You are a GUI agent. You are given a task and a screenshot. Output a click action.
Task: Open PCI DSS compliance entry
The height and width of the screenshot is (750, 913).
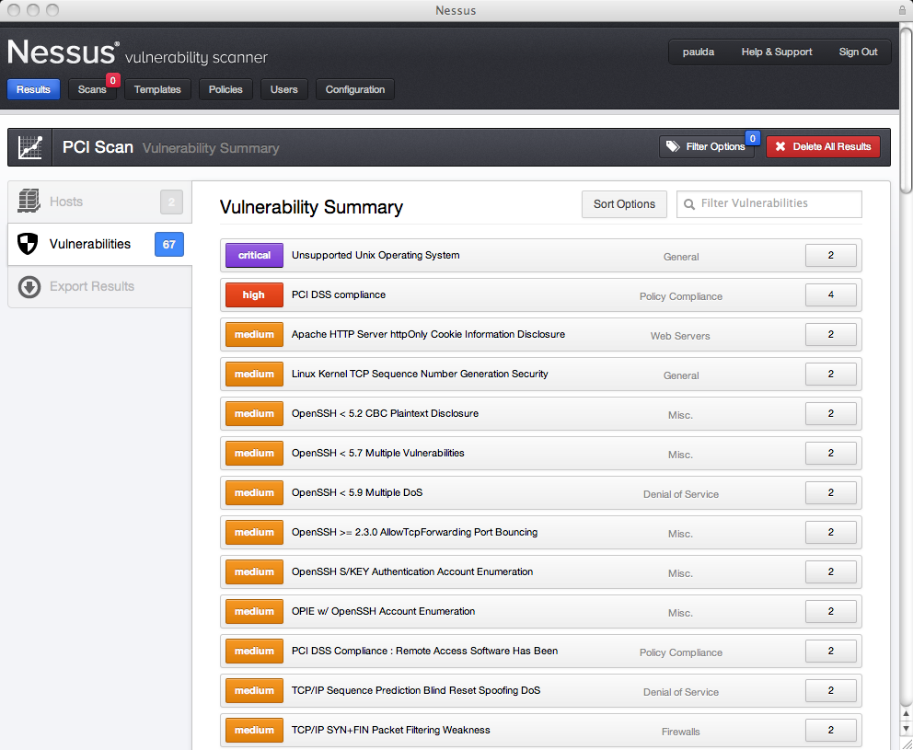click(541, 294)
